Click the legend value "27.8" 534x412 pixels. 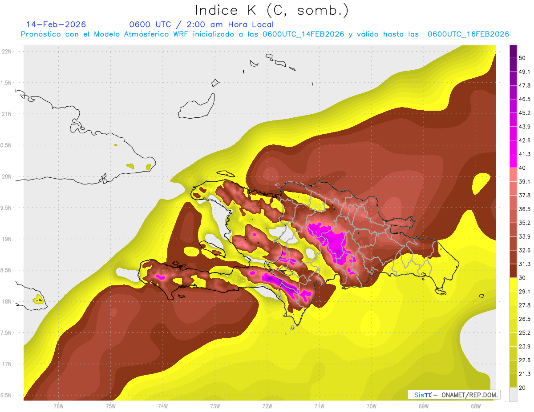tap(524, 305)
